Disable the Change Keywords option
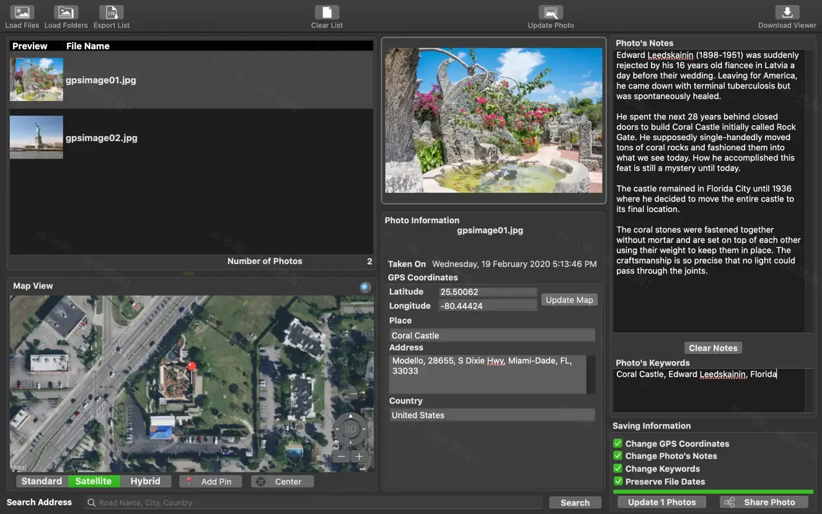The width and height of the screenshot is (822, 514). [617, 469]
